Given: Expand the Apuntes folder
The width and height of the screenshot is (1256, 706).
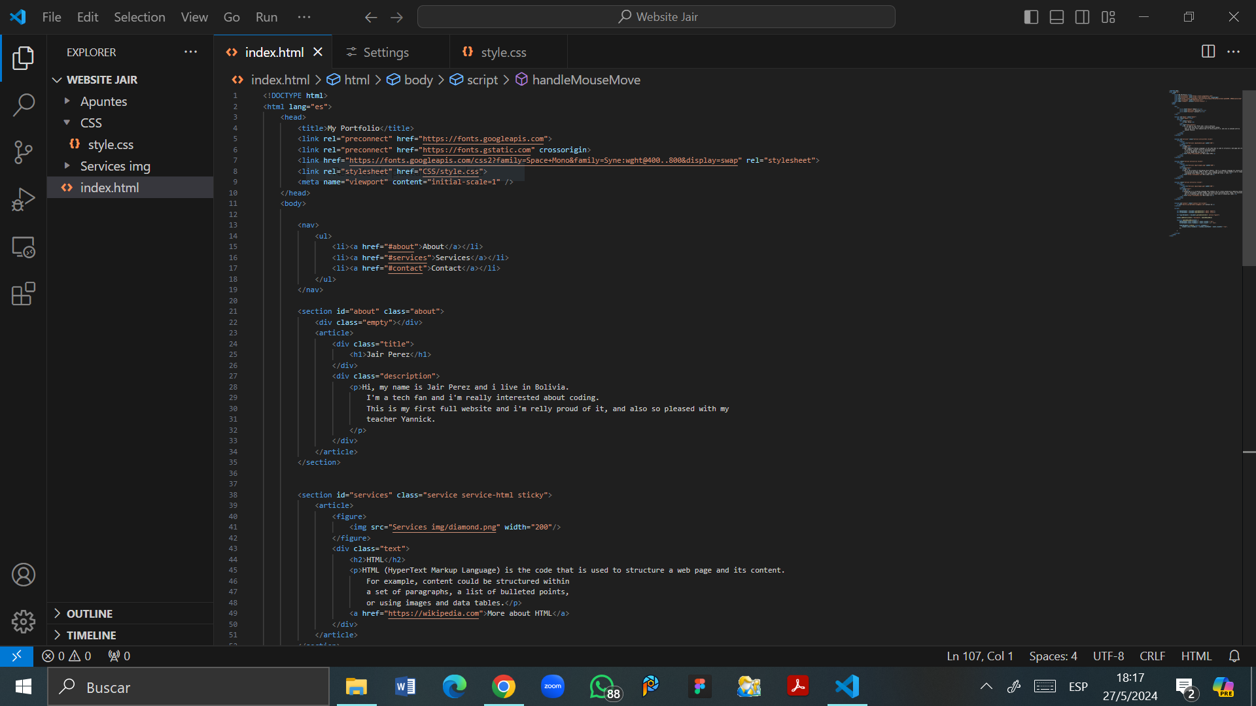Looking at the screenshot, I should pyautogui.click(x=103, y=101).
